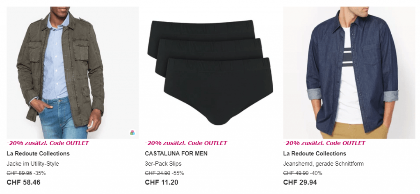
Task: Open the 3er-Pack Slips product link
Action: [163, 164]
